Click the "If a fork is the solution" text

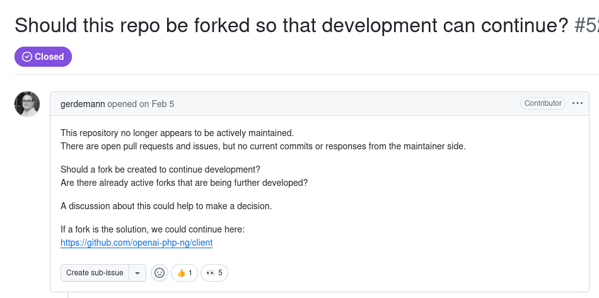point(152,229)
